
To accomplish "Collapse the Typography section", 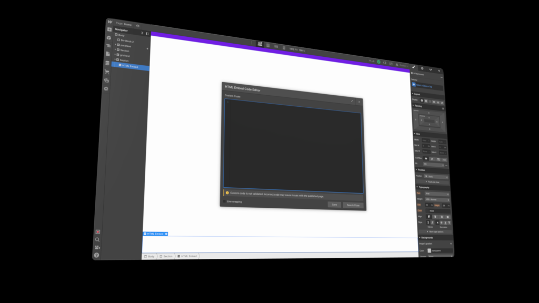I will point(423,187).
